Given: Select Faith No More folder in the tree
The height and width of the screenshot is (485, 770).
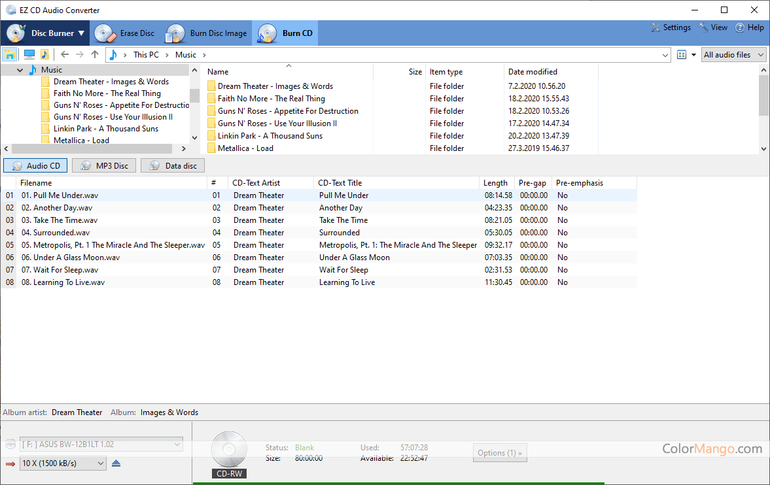Looking at the screenshot, I should coord(107,93).
